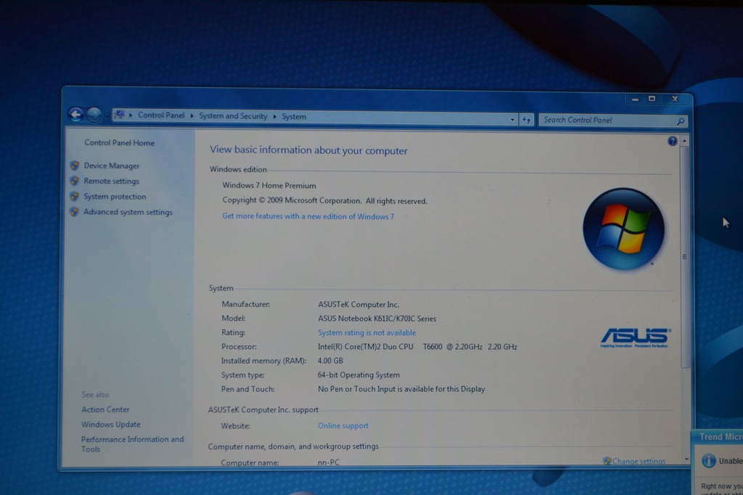The width and height of the screenshot is (743, 495).
Task: Open Remote settings link
Action: pos(111,181)
